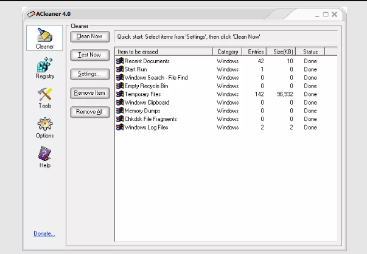Screen dimensions: 367x254
Task: Open the Help book icon
Action: (x=44, y=154)
